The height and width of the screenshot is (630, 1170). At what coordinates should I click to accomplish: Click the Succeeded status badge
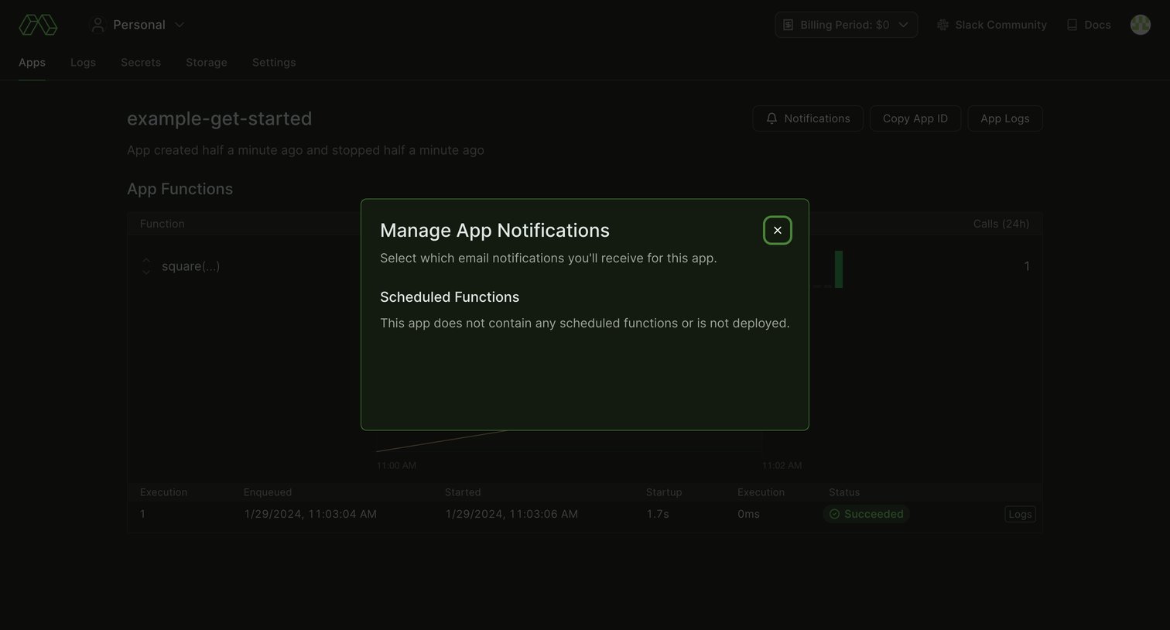point(866,514)
